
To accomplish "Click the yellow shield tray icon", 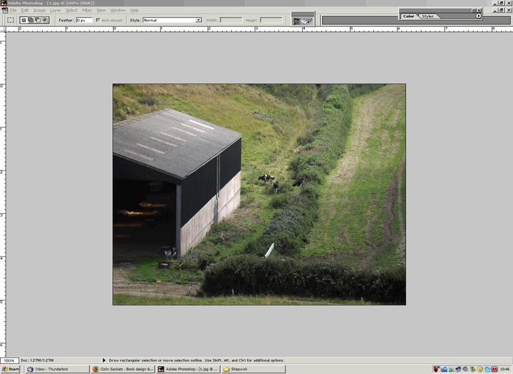I will 480,369.
